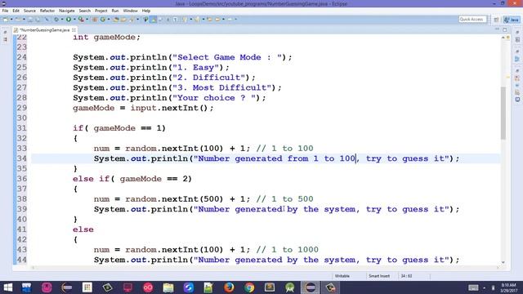Open the New file dropdown arrow

[x=11, y=20]
